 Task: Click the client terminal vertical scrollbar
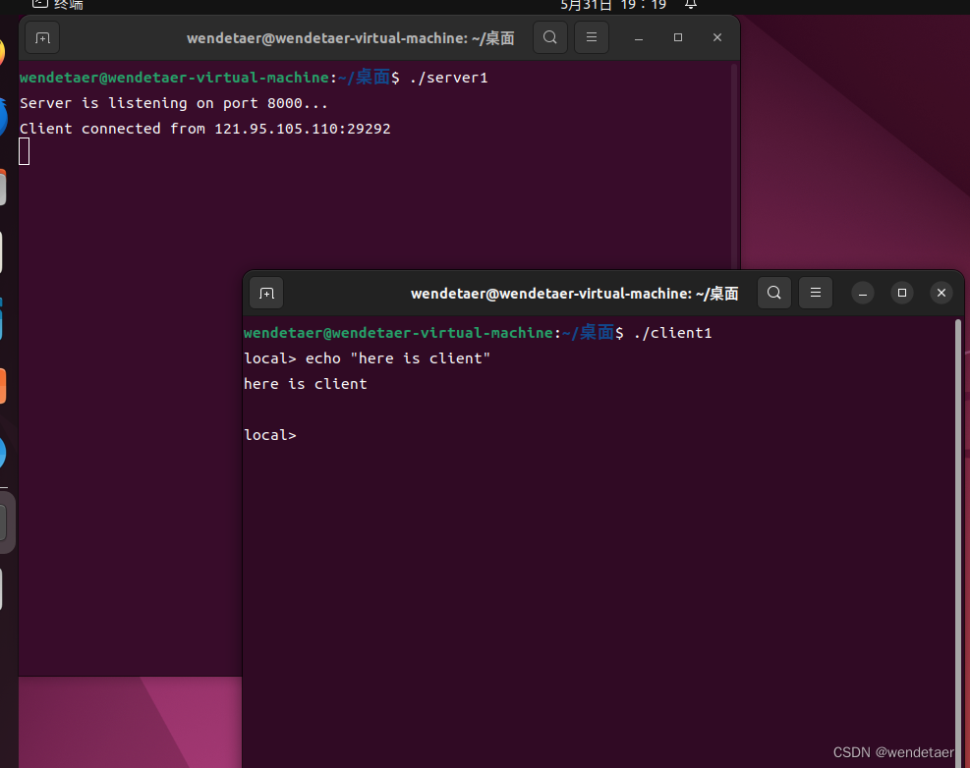(958, 541)
